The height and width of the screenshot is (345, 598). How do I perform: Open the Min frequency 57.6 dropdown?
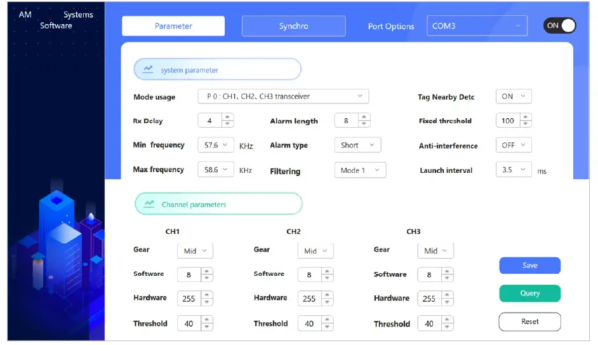point(215,145)
